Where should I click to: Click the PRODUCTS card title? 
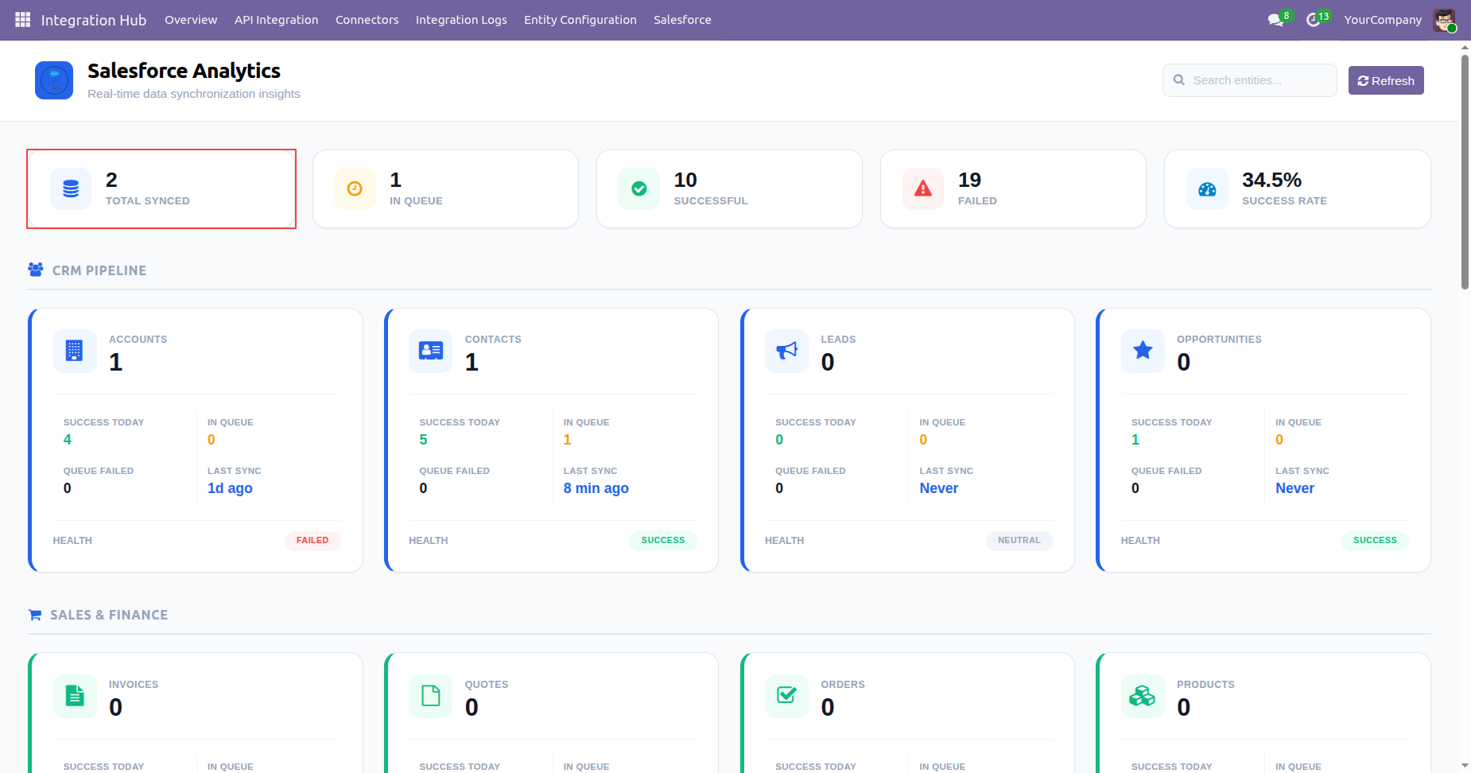1205,684
